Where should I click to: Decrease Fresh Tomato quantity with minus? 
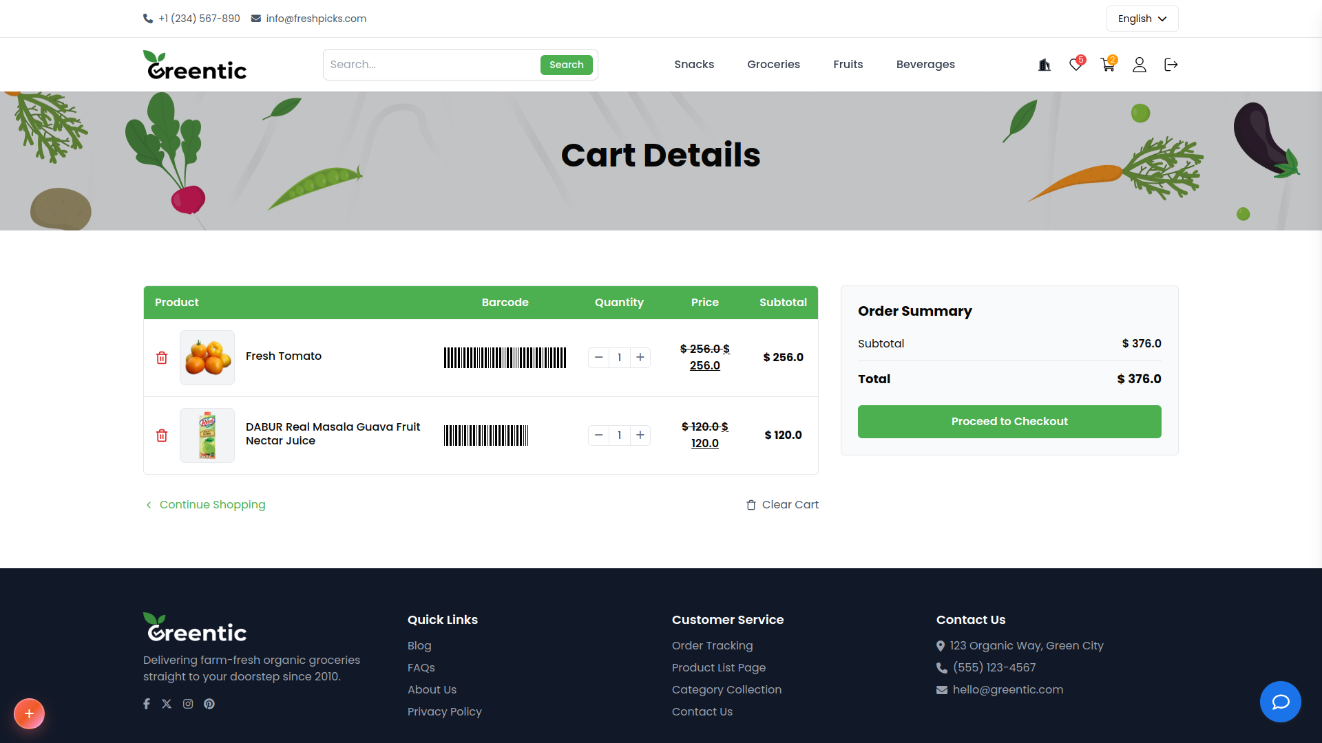[x=599, y=358]
